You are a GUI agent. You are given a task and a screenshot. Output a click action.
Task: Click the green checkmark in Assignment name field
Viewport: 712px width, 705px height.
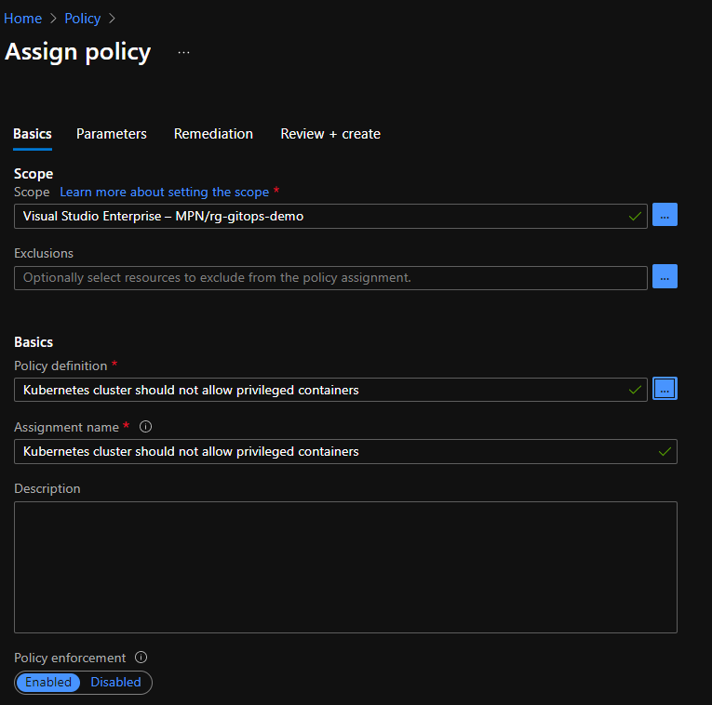point(665,451)
